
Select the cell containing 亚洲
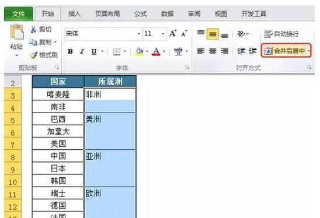pos(110,168)
